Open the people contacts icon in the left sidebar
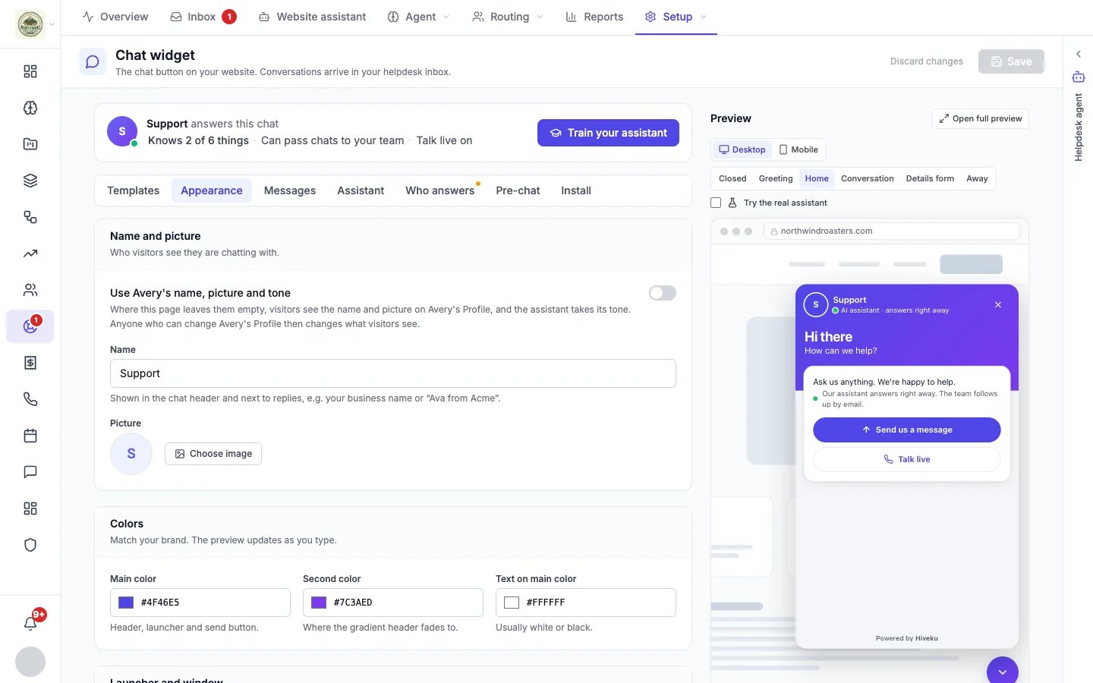 click(30, 290)
